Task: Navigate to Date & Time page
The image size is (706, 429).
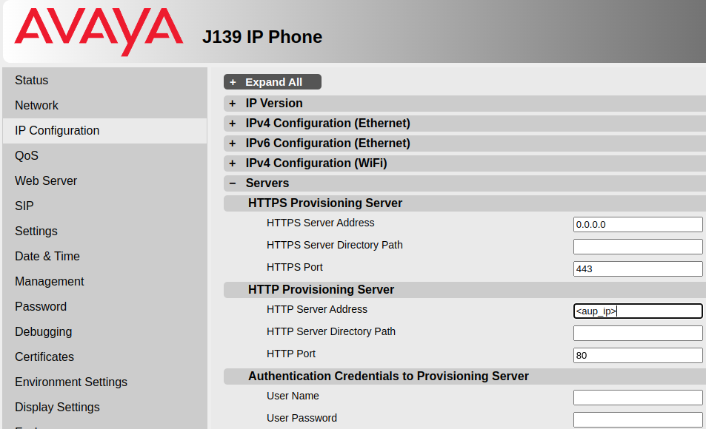Action: pyautogui.click(x=47, y=257)
